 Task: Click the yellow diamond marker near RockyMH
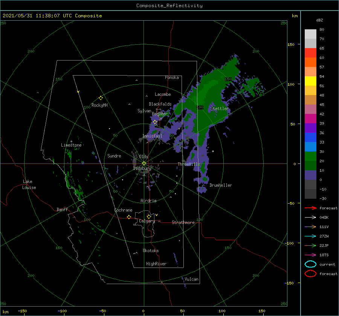pyautogui.click(x=101, y=98)
